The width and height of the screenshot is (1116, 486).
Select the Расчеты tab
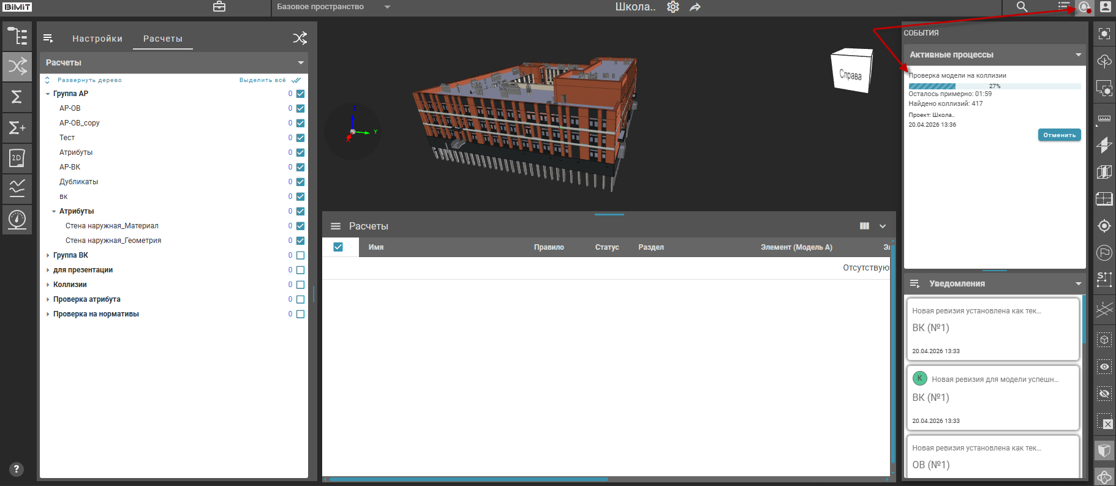pyautogui.click(x=163, y=39)
